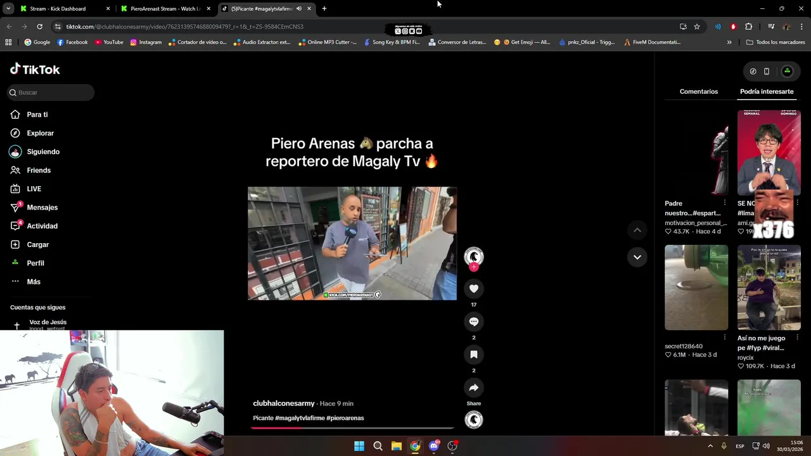The width and height of the screenshot is (811, 456).
Task: Open a new browser tab
Action: tap(324, 9)
